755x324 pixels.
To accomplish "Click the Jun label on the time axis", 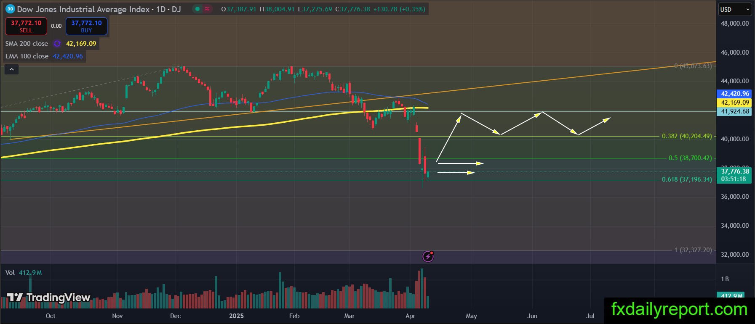I will (532, 316).
